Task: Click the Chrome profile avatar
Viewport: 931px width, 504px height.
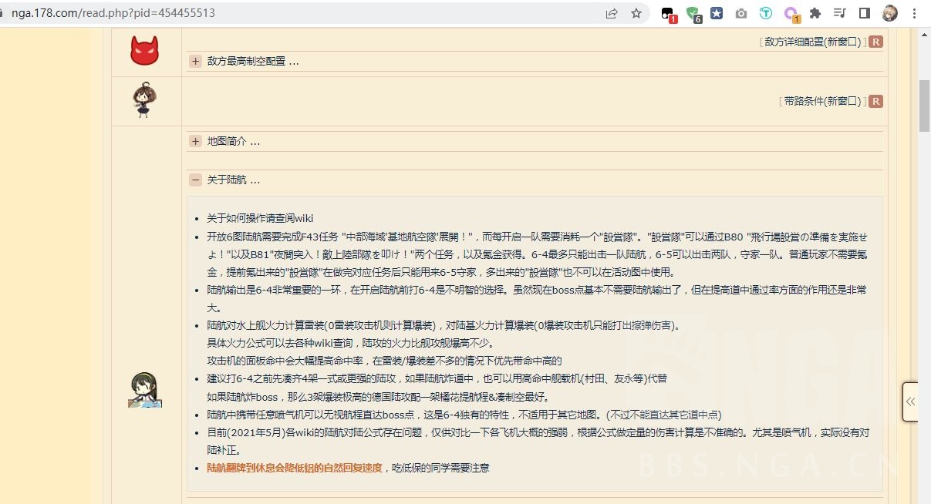Action: coord(889,13)
